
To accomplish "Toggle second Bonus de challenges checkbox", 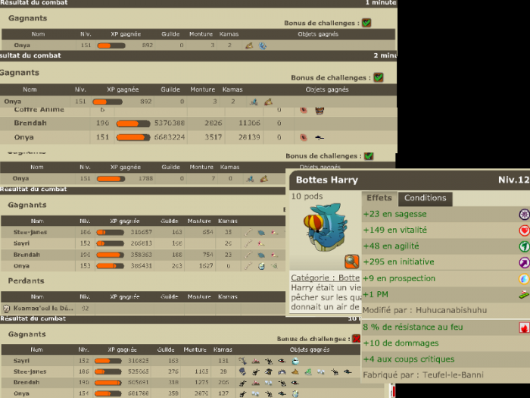I will (379, 77).
